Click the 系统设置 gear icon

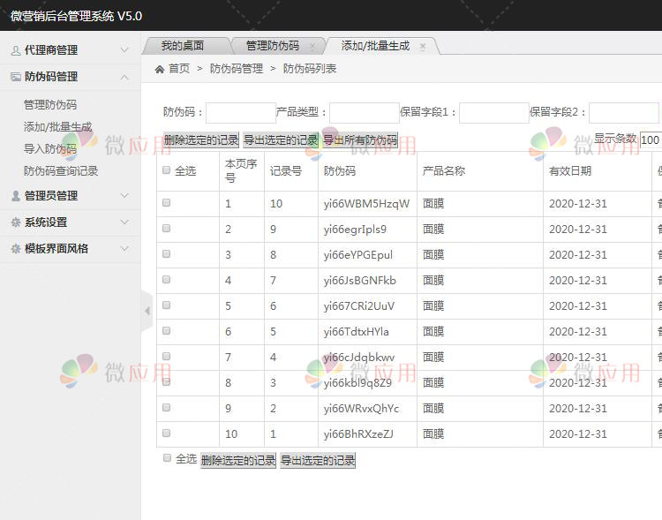pos(16,222)
